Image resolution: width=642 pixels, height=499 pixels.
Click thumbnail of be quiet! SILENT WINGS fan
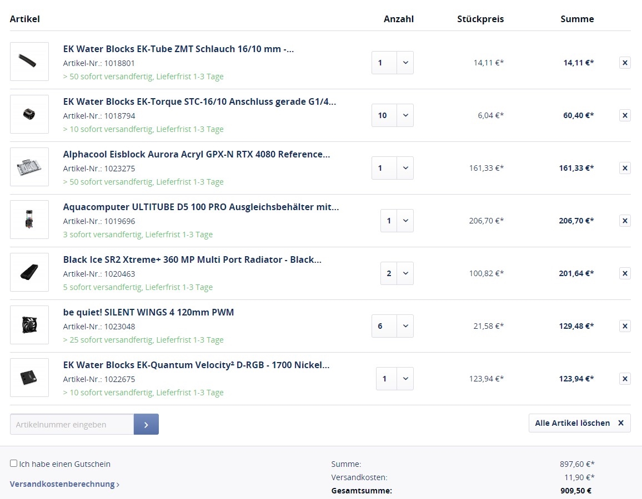[29, 325]
